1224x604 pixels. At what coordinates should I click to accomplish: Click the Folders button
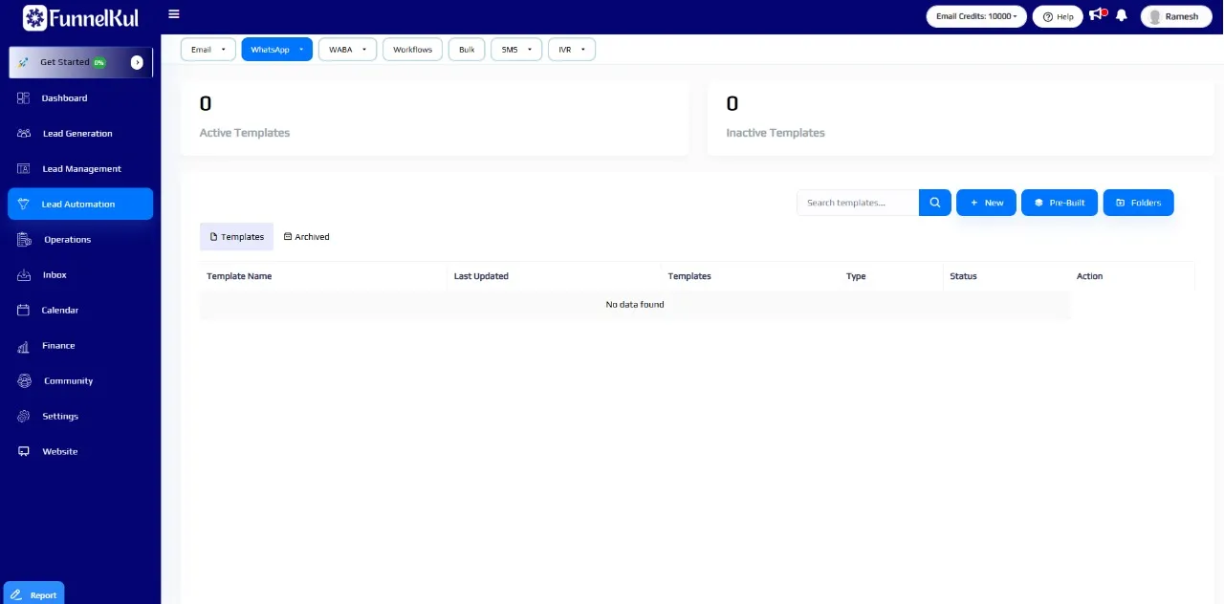click(1138, 203)
